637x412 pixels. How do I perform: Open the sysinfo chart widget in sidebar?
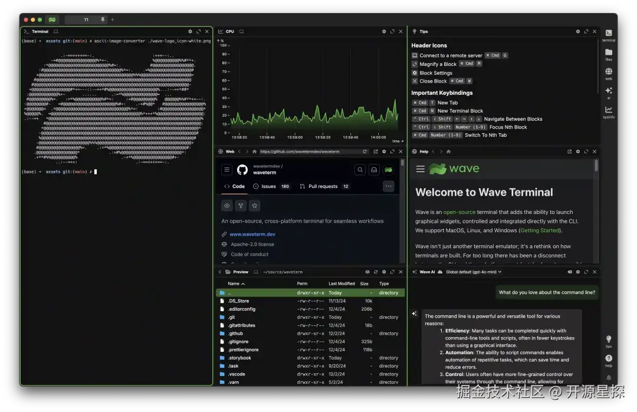[x=609, y=111]
